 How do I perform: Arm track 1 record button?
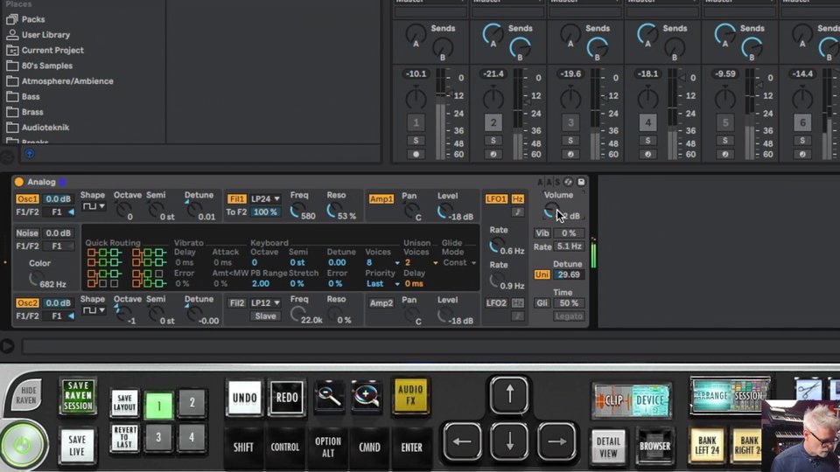[416, 154]
